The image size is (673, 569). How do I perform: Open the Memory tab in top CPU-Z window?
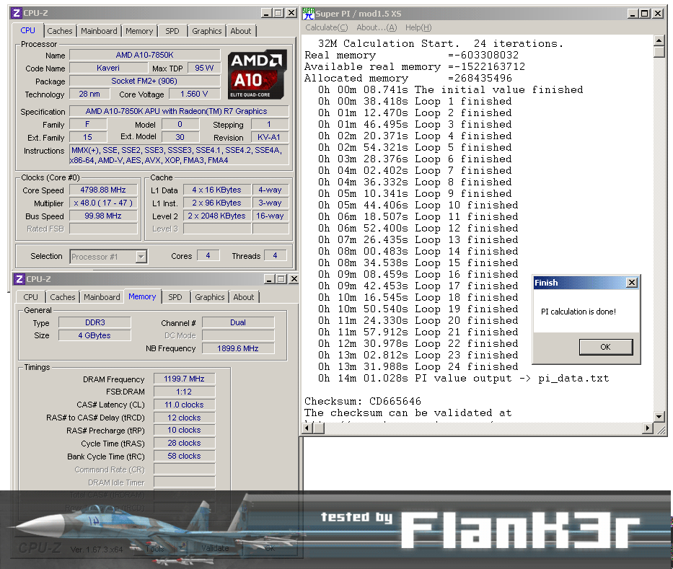139,31
